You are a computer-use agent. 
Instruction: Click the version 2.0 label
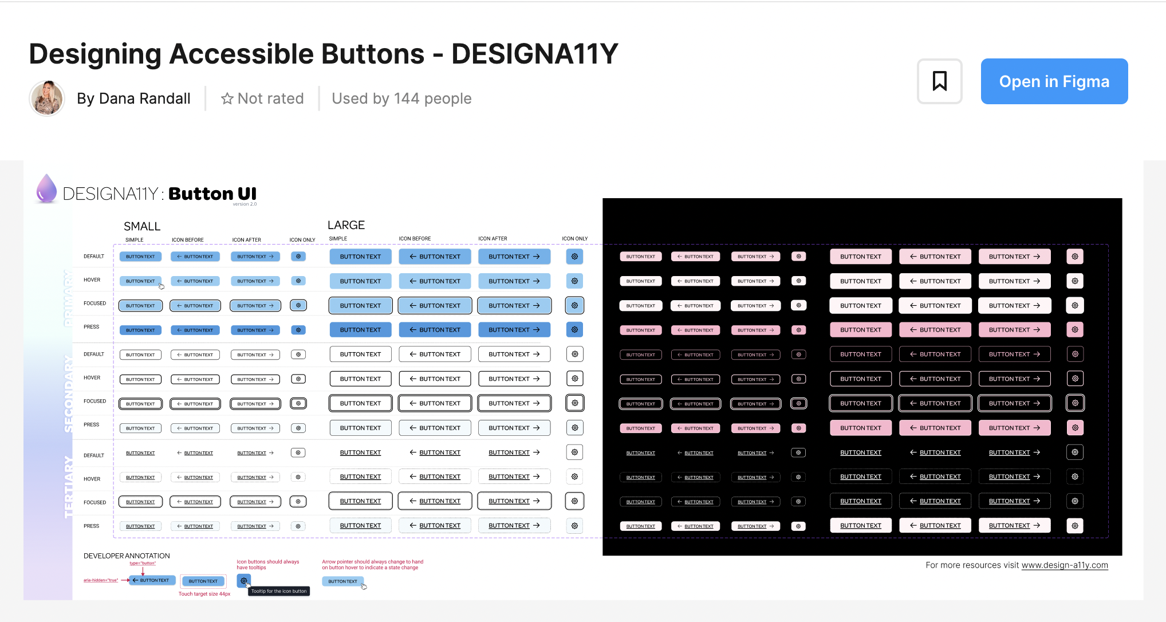coord(245,204)
